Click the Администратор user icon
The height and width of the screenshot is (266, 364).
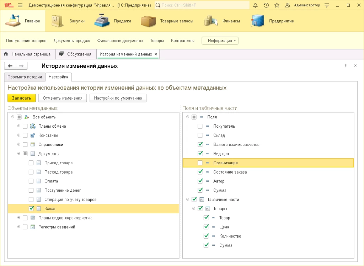(287, 5)
